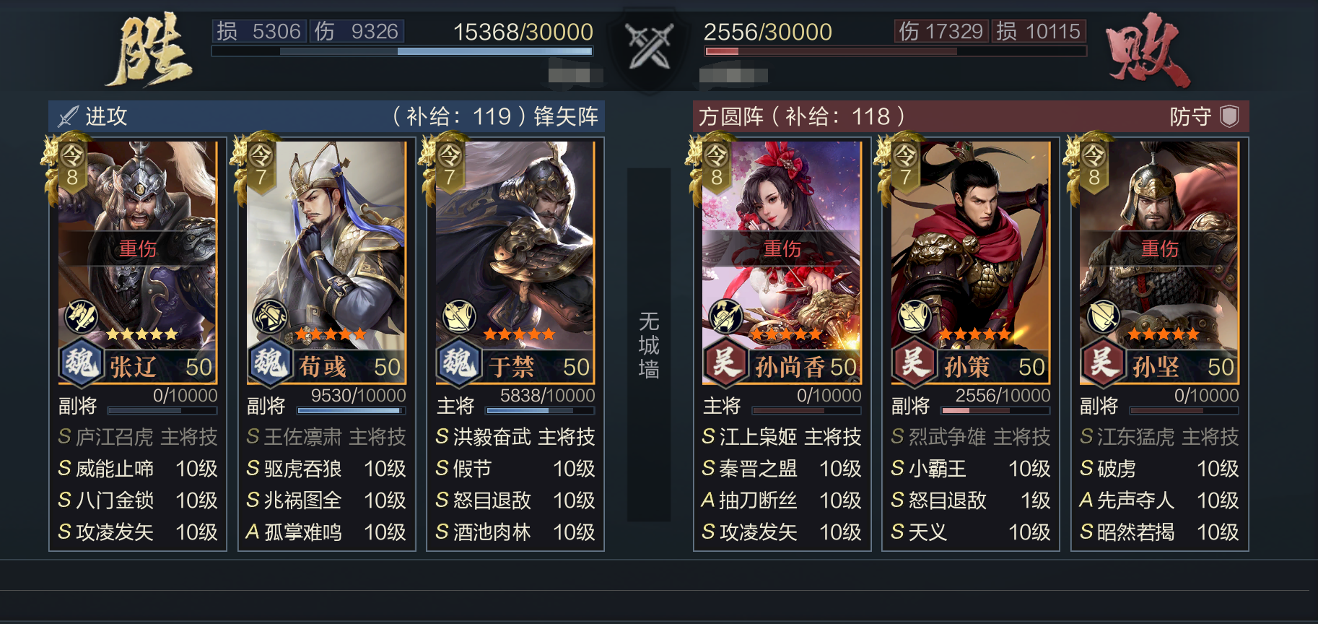The image size is (1318, 624).
Task: Click the 吴 faction badge on 孙策
Action: tap(915, 361)
